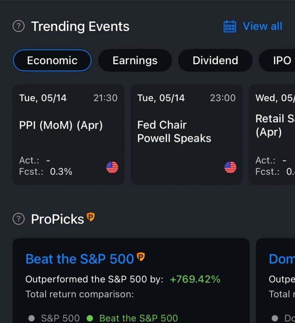
Task: Click the orange Pro badge next to ProPicks
Action: tap(91, 217)
